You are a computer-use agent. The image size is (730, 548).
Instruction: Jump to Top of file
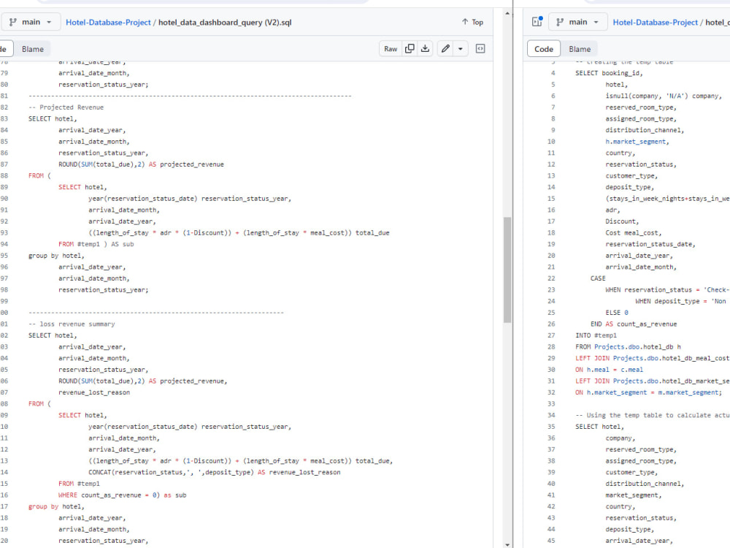[472, 22]
